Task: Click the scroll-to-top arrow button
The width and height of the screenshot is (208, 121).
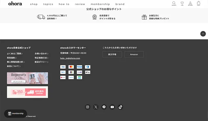Action: tap(203, 34)
